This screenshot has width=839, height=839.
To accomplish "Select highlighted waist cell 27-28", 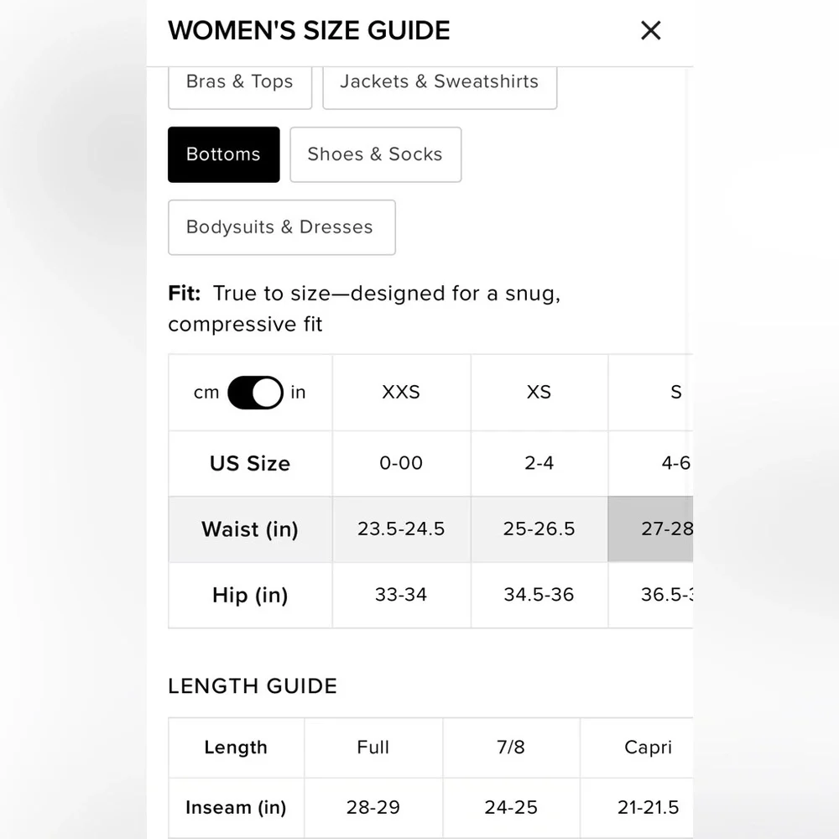I will 651,529.
